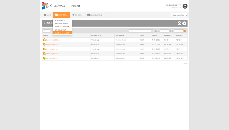Click the icon of the Eenmalig bericht row at 13:37:16
Viewport: 229px width, 130px height.
(44, 49)
